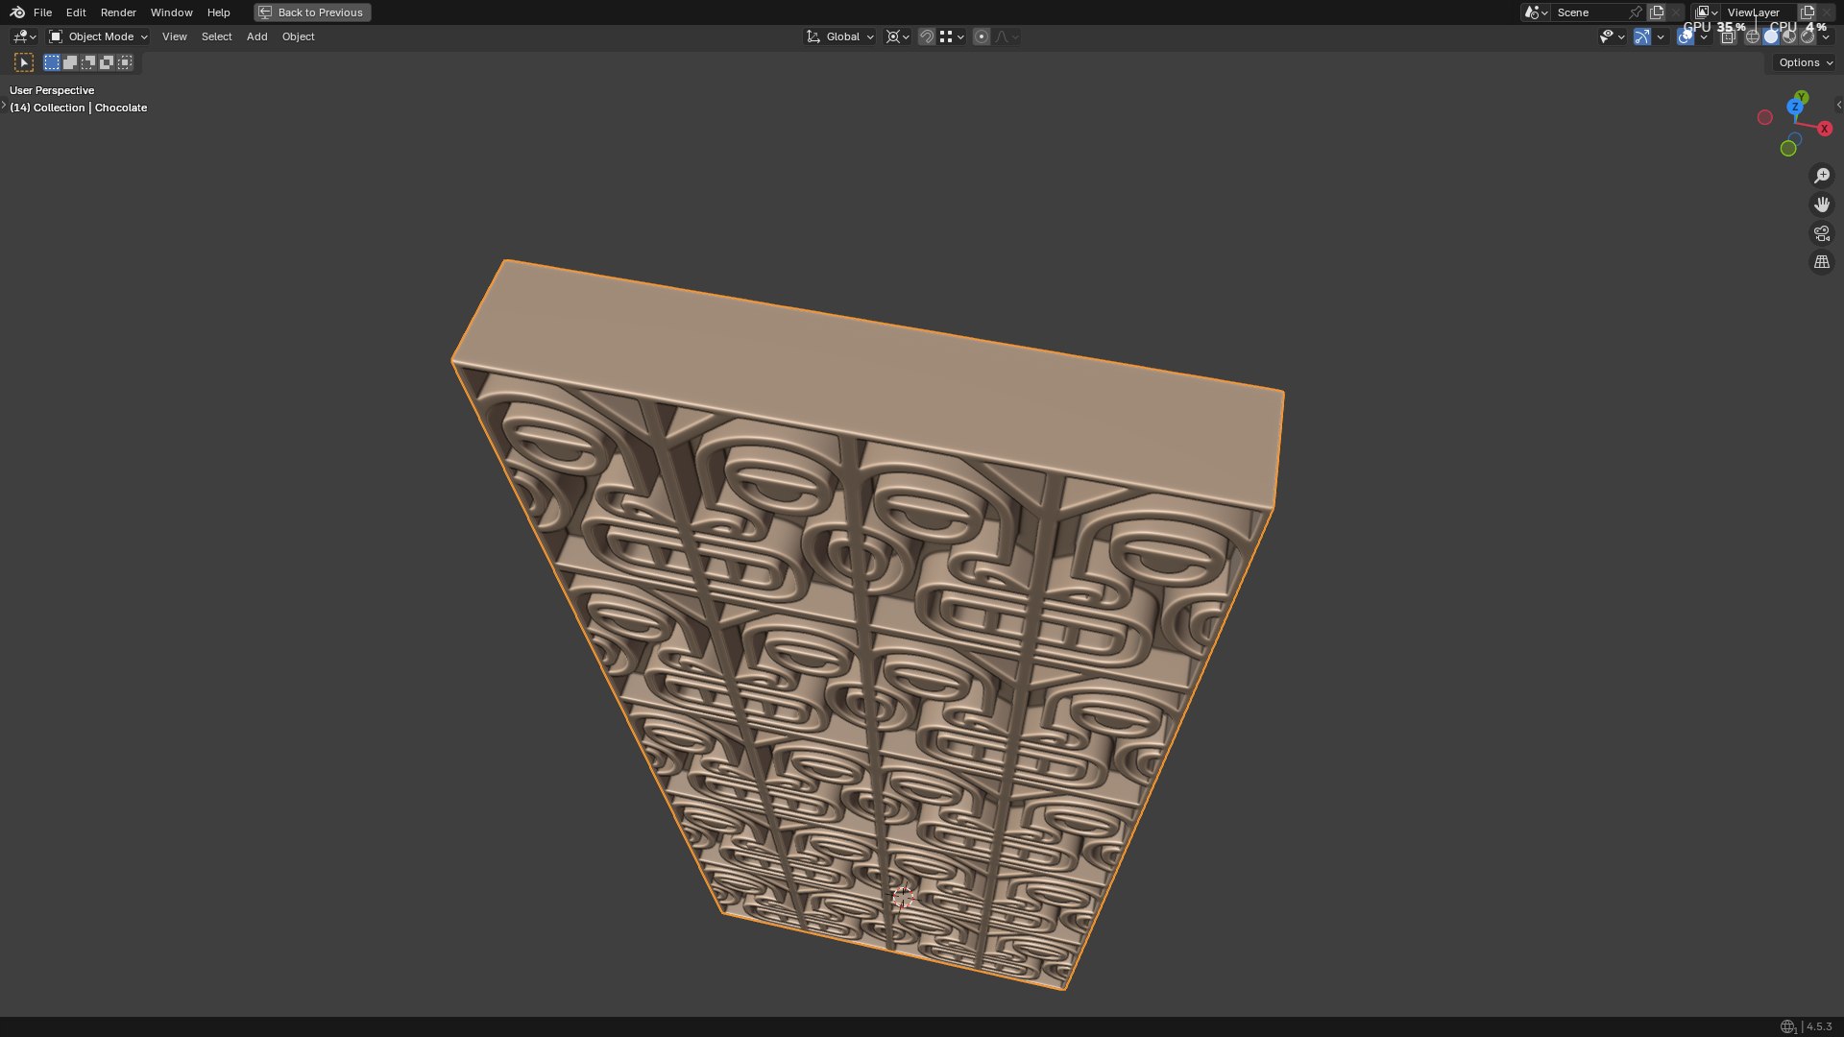Open the viewport Select menu
The width and height of the screenshot is (1844, 1037).
click(216, 36)
